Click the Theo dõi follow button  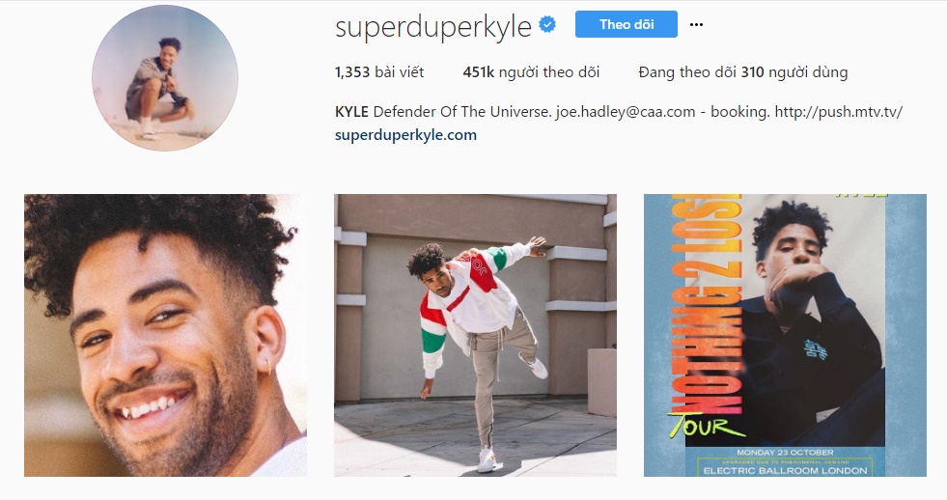point(627,24)
